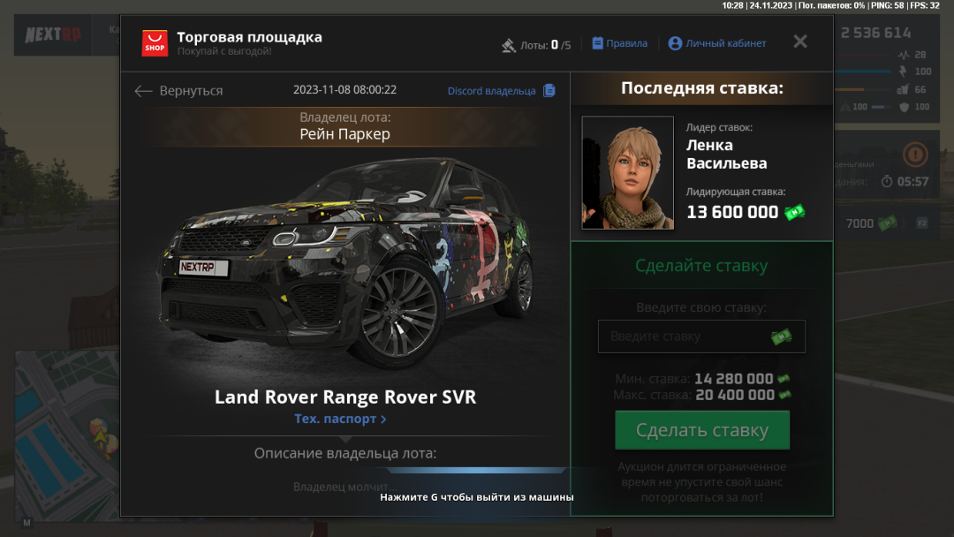Expand the Тех. паспорт details

point(340,419)
